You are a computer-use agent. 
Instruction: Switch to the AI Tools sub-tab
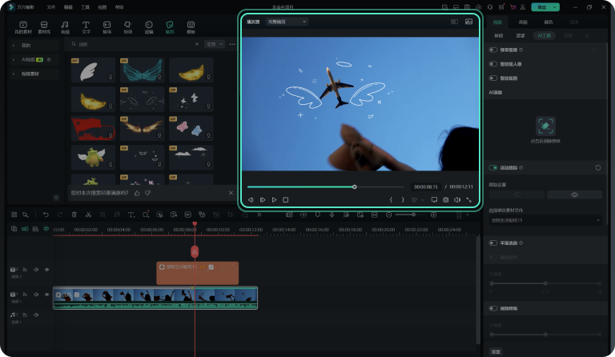click(x=544, y=36)
